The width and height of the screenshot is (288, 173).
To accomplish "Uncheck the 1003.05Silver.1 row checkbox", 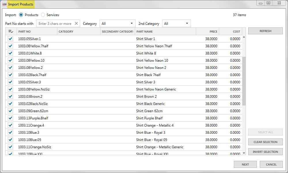I will coord(11,39).
